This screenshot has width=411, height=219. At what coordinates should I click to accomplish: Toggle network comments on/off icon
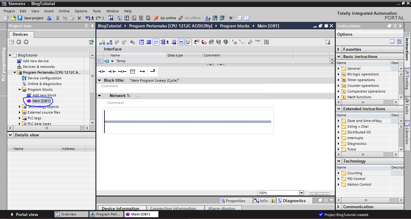coord(181,42)
